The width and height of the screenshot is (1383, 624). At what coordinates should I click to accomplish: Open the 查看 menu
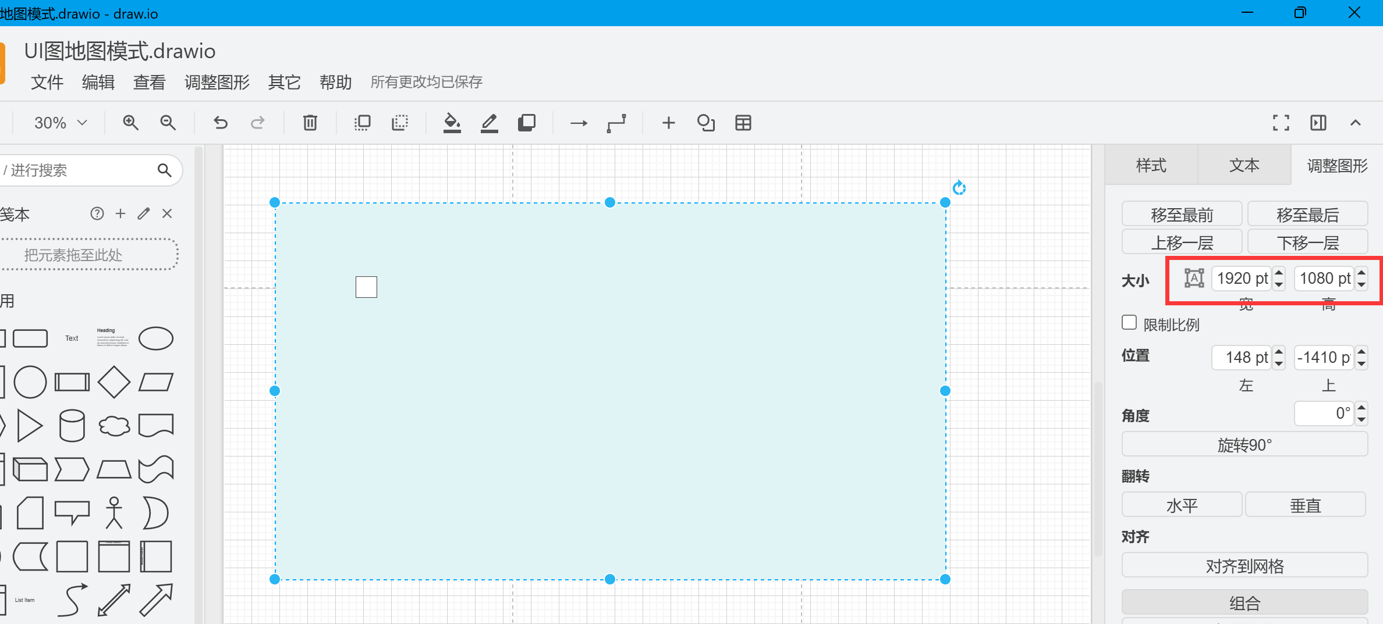pos(150,82)
